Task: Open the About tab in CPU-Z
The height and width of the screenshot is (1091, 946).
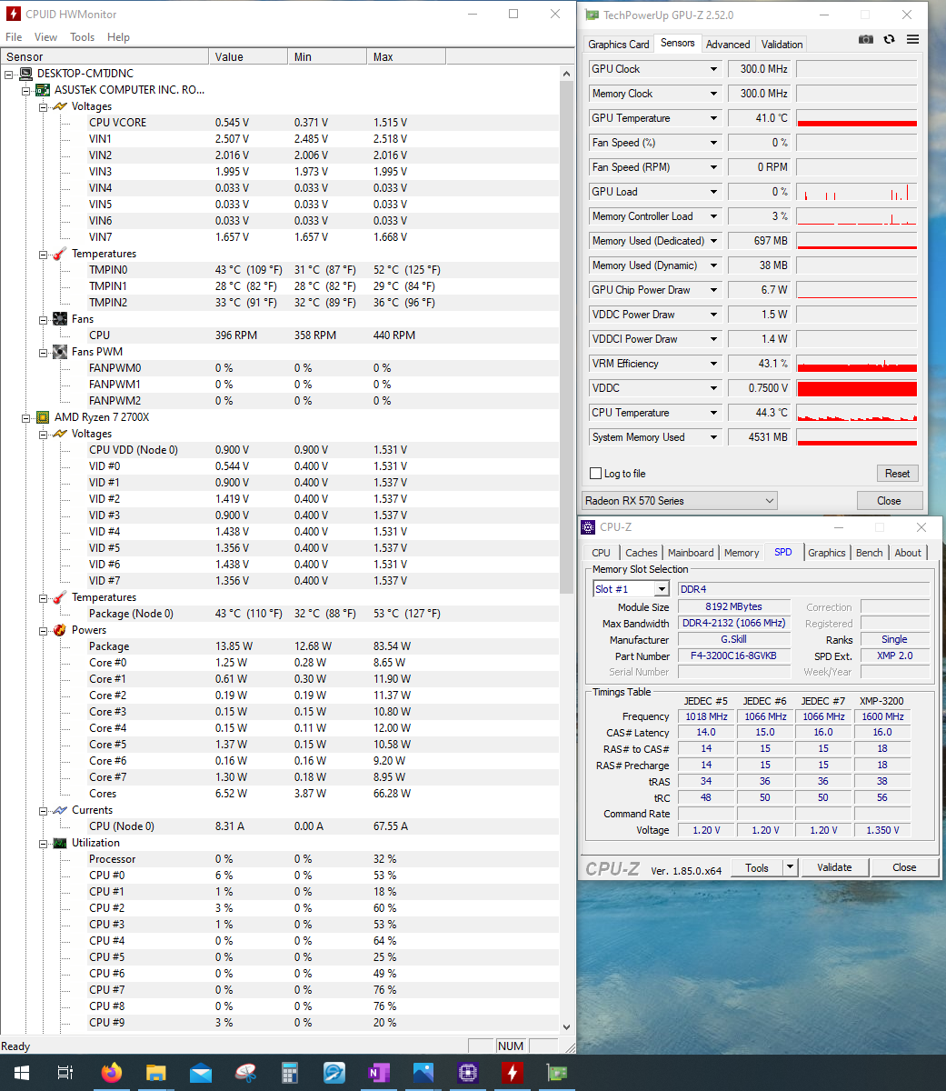Action: pos(908,553)
